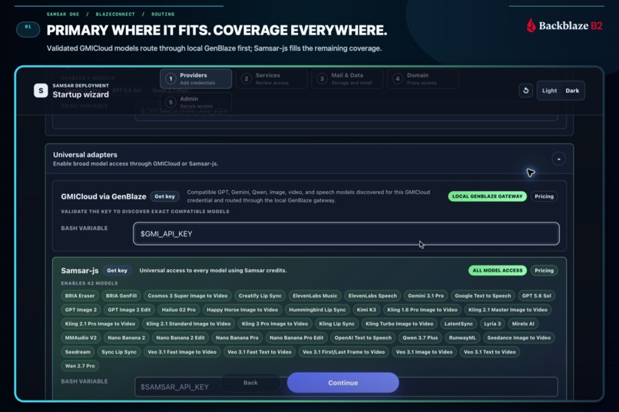
Task: Open the Domain step tab
Action: click(x=423, y=78)
